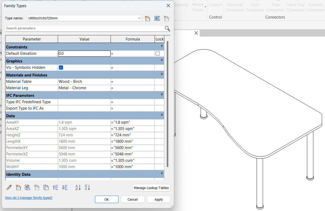The image size is (325, 211).
Task: Open 'How do I manage family types?' link
Action: tap(29, 197)
